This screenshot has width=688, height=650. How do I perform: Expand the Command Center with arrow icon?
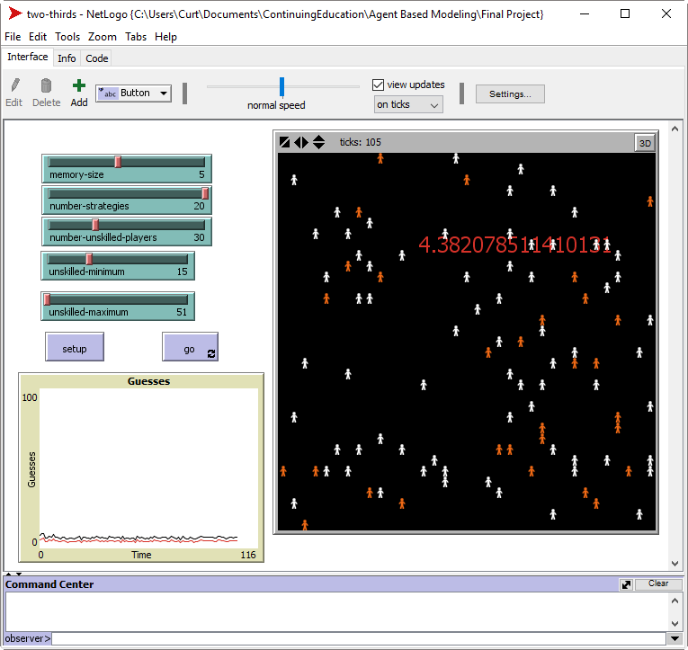pos(626,584)
